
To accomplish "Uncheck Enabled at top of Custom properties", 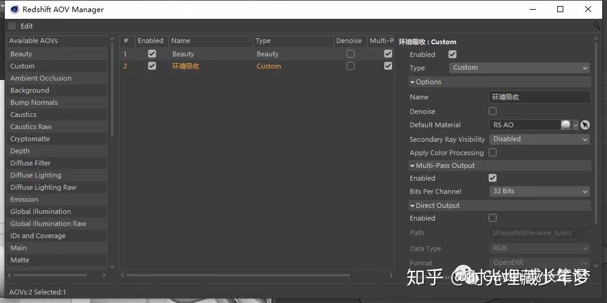I will pos(452,55).
